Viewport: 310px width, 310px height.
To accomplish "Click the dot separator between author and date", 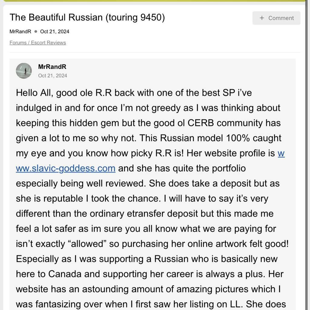I will [x=36, y=31].
